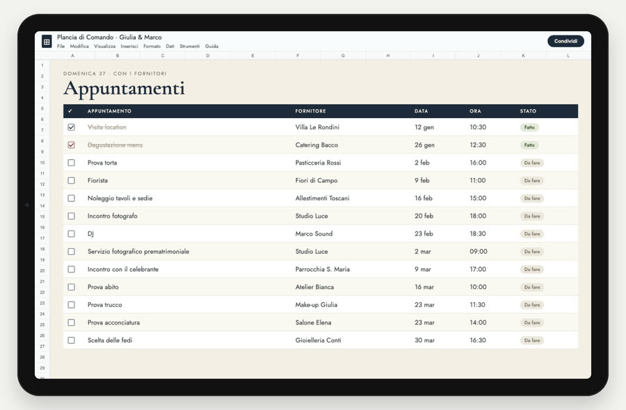Open the Inserisci menu

click(129, 47)
